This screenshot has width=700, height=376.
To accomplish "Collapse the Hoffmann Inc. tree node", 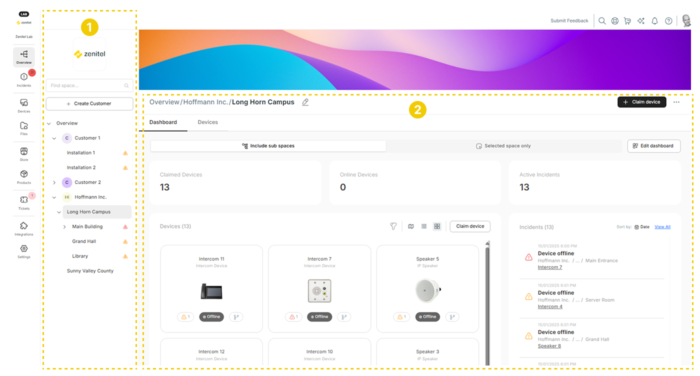I will coord(54,197).
